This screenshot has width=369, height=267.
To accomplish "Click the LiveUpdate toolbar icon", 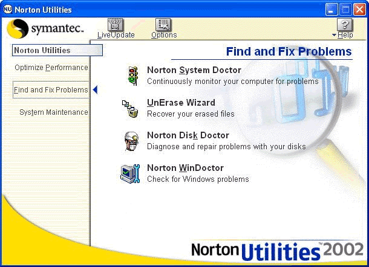I will [x=116, y=24].
